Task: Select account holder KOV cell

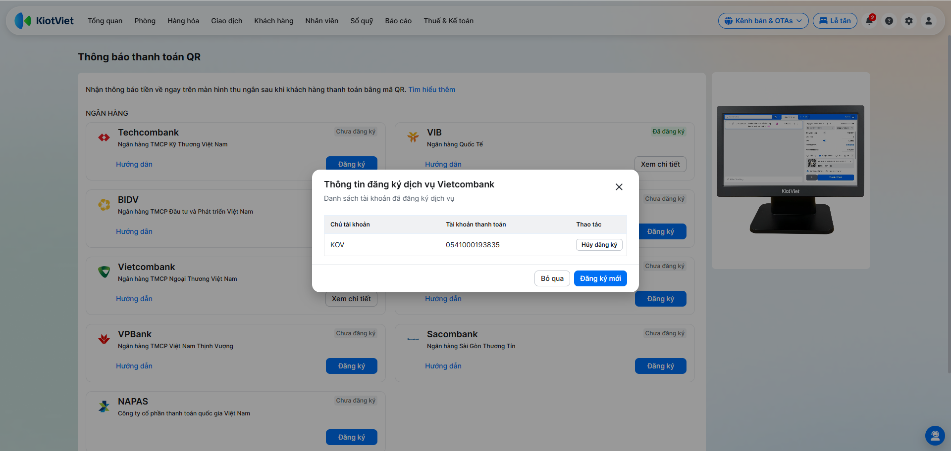Action: coord(337,245)
